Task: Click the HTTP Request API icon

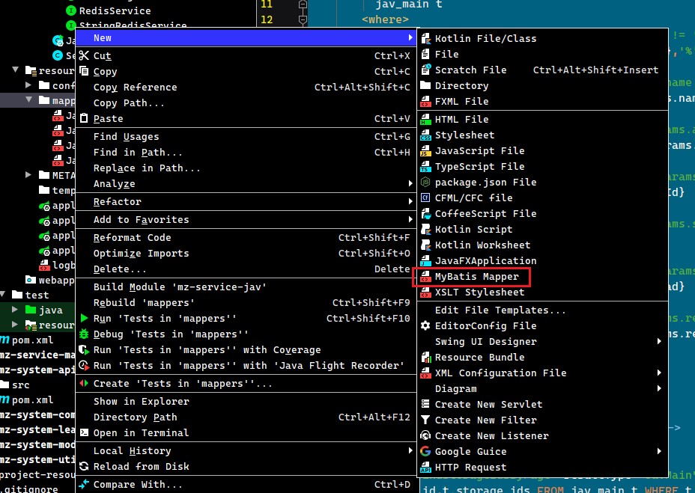Action: tap(425, 468)
